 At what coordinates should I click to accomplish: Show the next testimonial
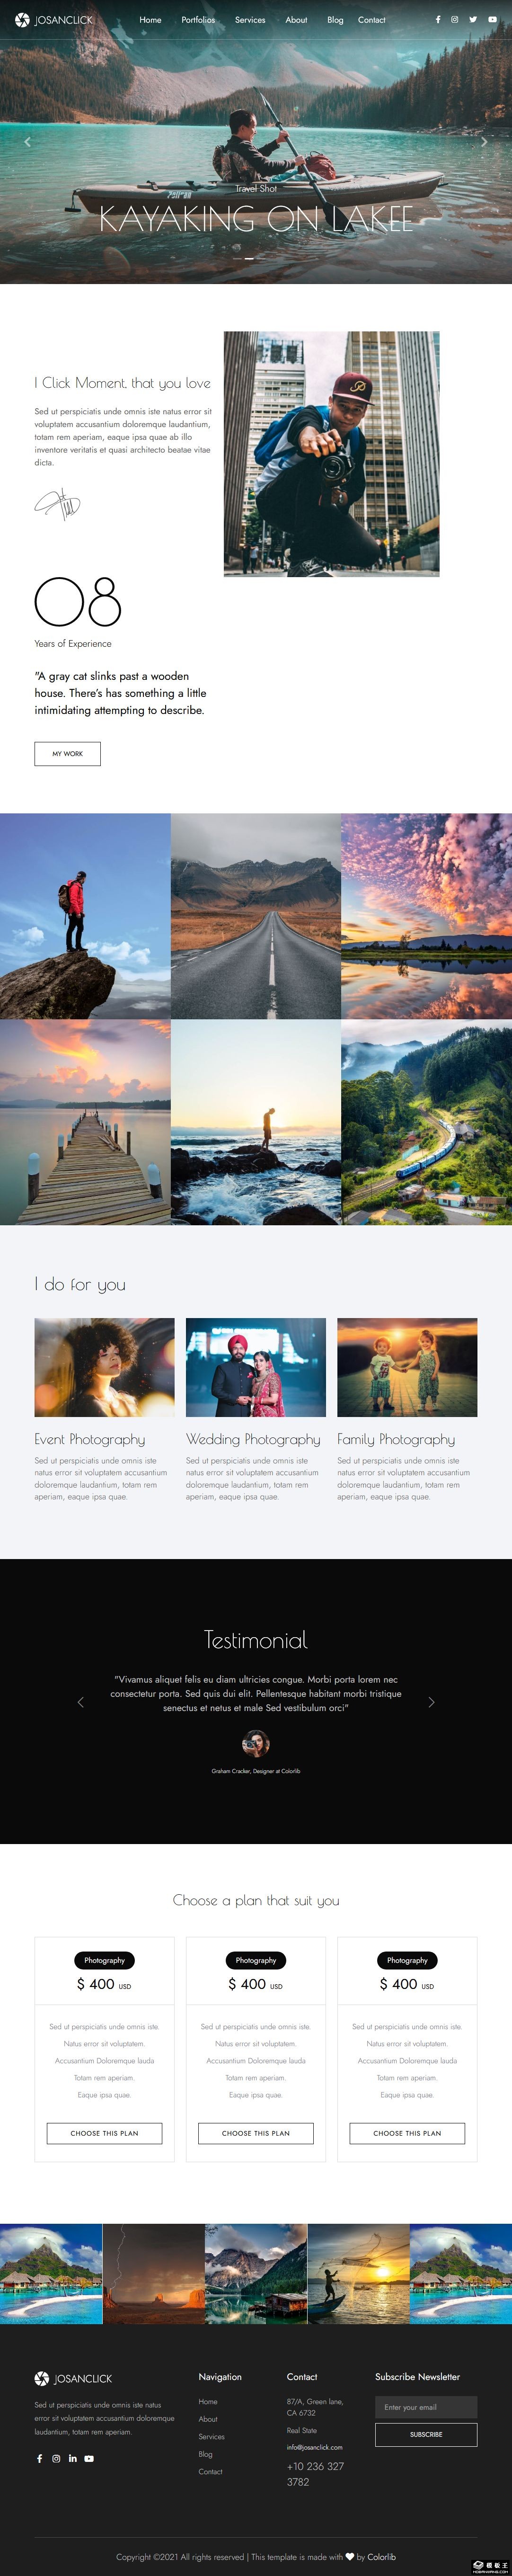click(431, 1702)
